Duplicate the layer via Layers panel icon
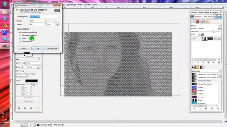Screen dimensions: 227x127 pyautogui.click(x=209, y=62)
